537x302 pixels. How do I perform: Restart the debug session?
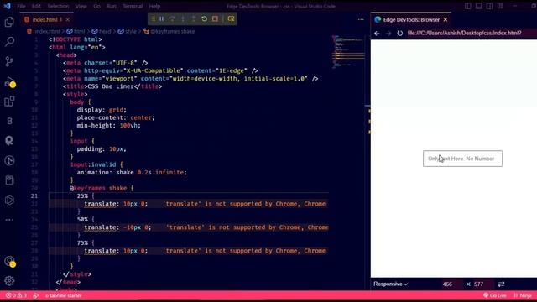click(x=204, y=18)
